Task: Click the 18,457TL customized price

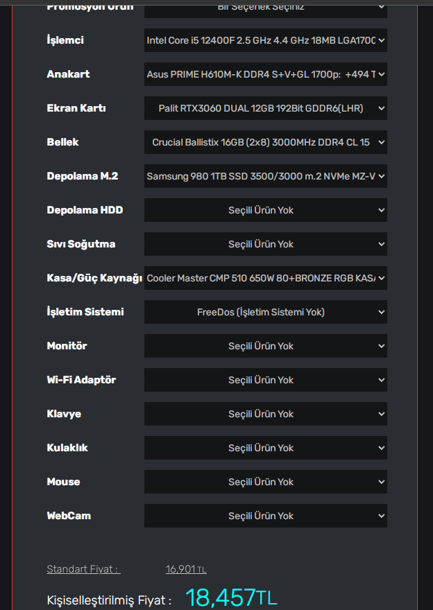Action: tap(230, 598)
